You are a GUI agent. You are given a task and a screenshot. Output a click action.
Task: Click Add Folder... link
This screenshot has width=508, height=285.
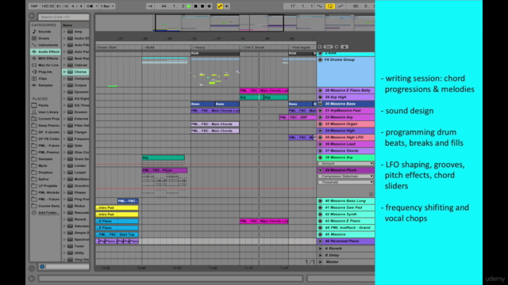(x=48, y=213)
